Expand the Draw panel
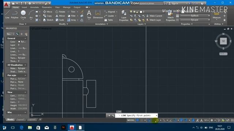The image size is (234, 131). 23,24
